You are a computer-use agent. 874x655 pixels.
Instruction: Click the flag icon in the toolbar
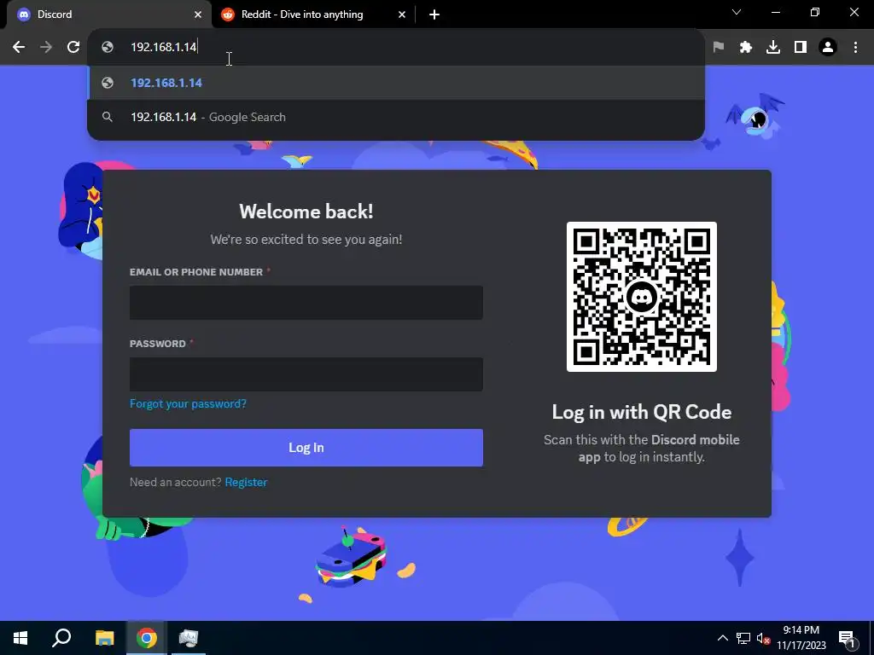click(719, 48)
